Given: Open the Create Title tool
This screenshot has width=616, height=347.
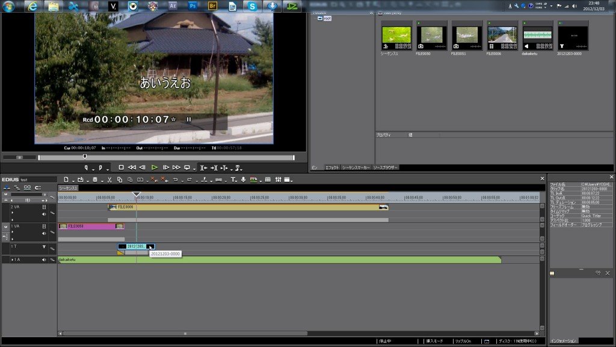Looking at the screenshot, I should pyautogui.click(x=233, y=180).
